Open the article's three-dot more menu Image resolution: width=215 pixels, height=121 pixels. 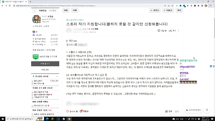coord(178,31)
